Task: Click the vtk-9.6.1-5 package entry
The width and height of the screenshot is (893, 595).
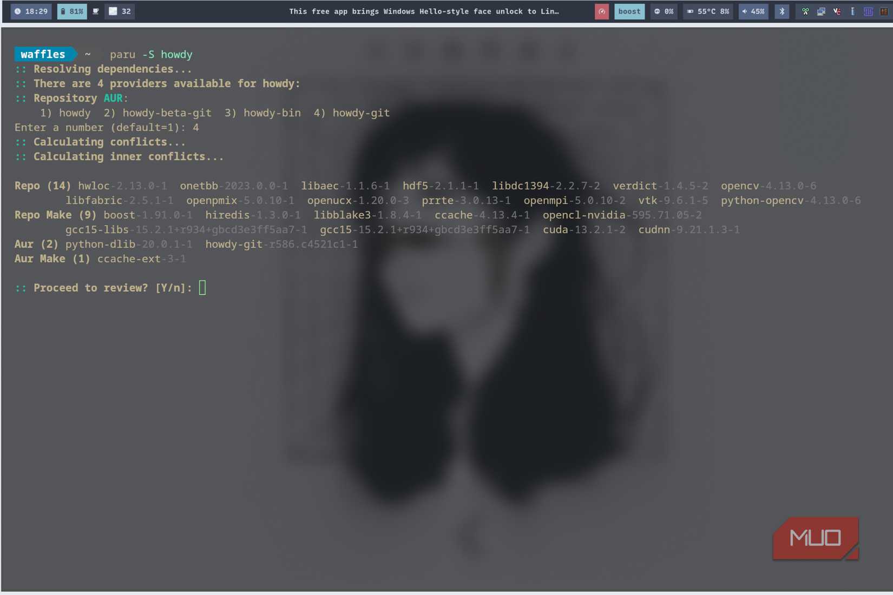Action: tap(673, 201)
